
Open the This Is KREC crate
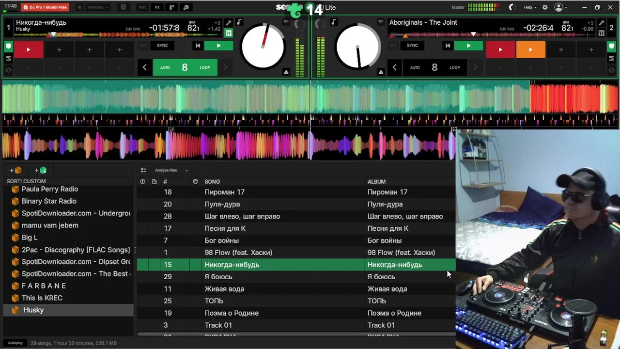coord(68,298)
